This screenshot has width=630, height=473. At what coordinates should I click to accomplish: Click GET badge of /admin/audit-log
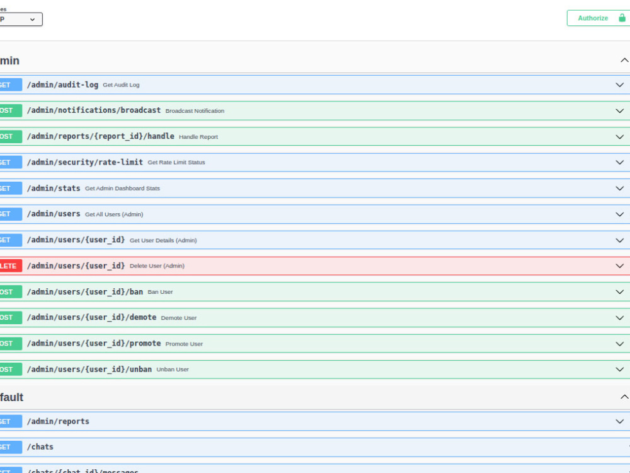[x=11, y=85]
